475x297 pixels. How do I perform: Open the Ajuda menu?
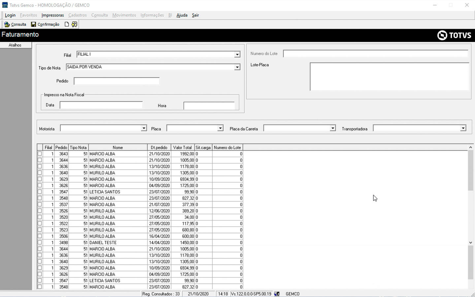(182, 15)
